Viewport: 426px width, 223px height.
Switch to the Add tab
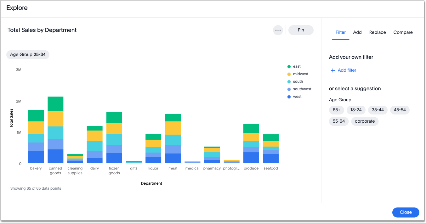pyautogui.click(x=357, y=32)
